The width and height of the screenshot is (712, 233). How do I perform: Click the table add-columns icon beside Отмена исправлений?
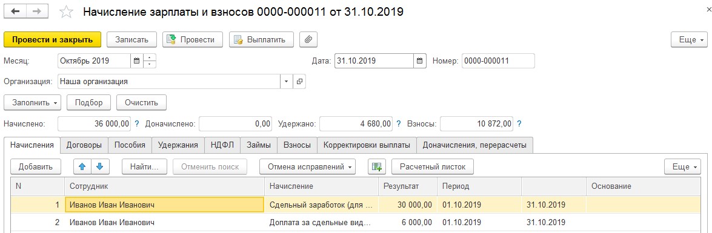coord(376,166)
